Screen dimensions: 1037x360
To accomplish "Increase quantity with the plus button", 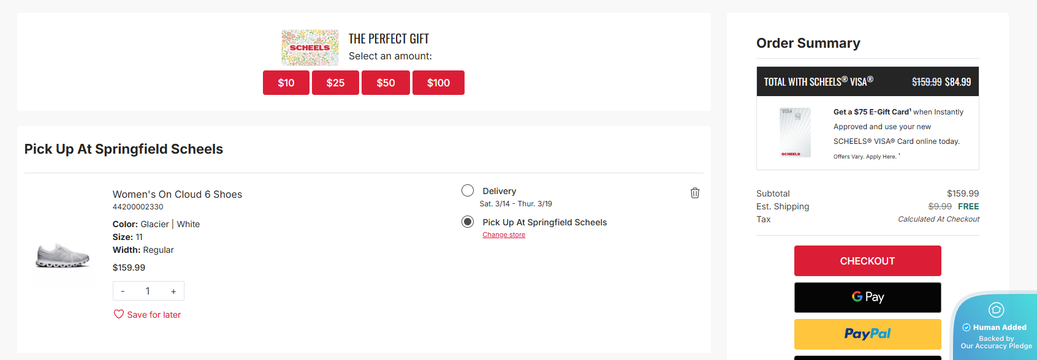I will click(173, 291).
